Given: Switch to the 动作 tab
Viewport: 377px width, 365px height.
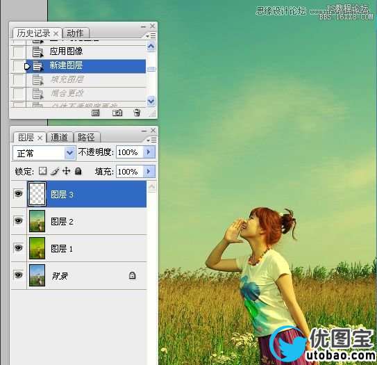Looking at the screenshot, I should [75, 33].
